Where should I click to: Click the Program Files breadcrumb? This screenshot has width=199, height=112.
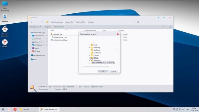[81, 22]
